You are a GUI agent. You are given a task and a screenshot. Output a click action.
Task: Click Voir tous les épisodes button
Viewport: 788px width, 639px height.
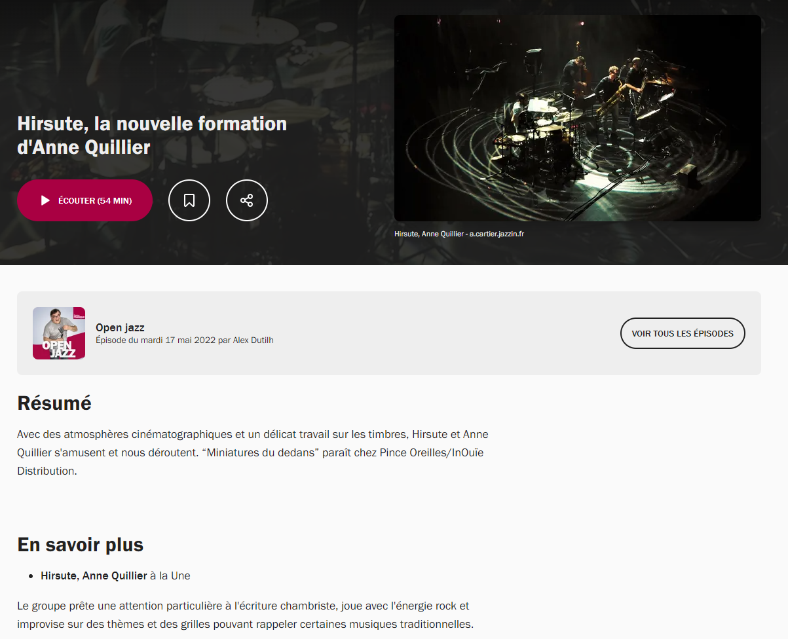683,333
